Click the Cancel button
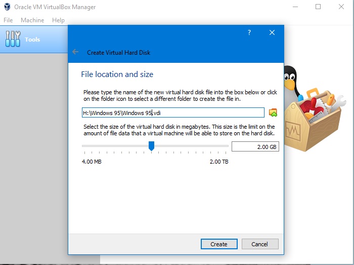The image size is (354, 265). (x=260, y=244)
